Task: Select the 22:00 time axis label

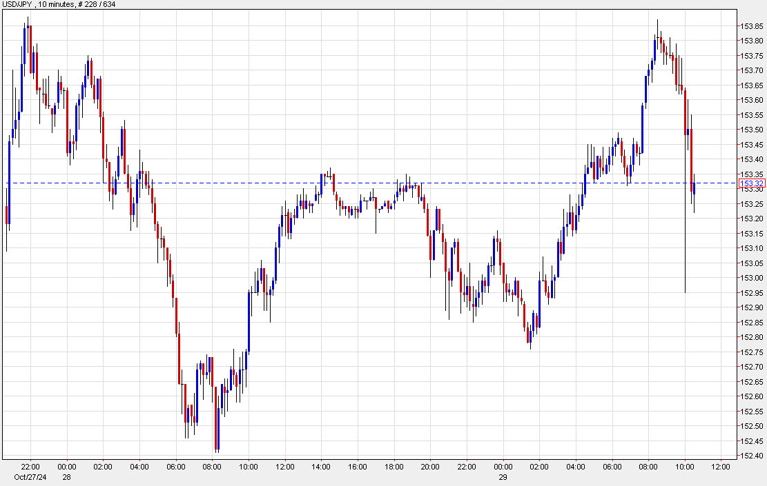Action: pos(32,466)
